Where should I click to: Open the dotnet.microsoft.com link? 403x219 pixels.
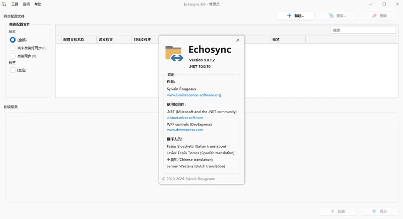(185, 118)
